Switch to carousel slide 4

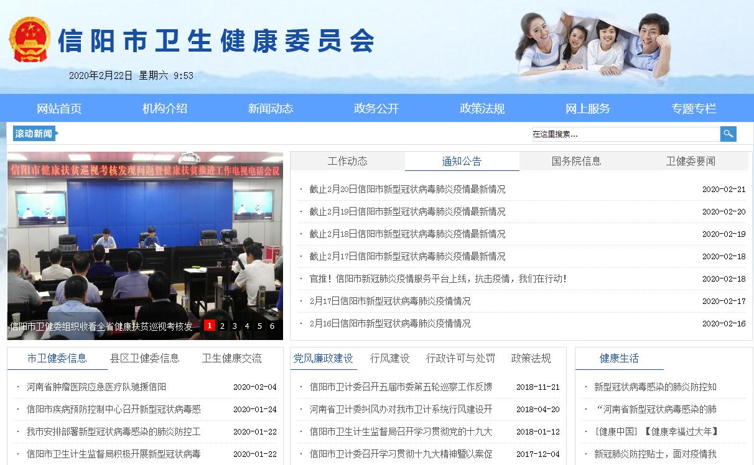(x=247, y=326)
